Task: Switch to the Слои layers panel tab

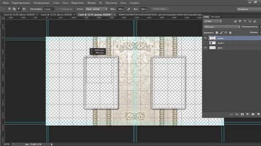Action: click(x=206, y=17)
